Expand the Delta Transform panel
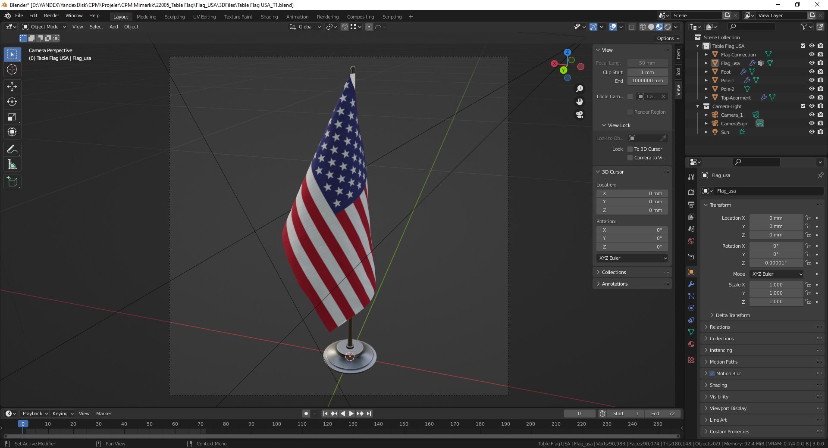This screenshot has height=448, width=828. pos(732,315)
